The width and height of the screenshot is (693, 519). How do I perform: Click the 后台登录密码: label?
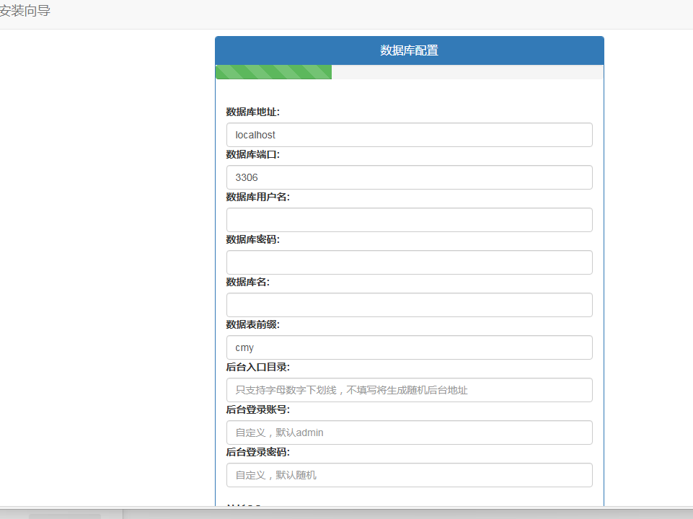[258, 452]
